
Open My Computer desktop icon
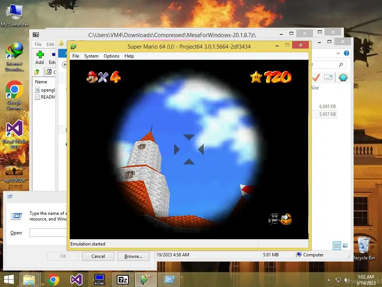tap(15, 16)
